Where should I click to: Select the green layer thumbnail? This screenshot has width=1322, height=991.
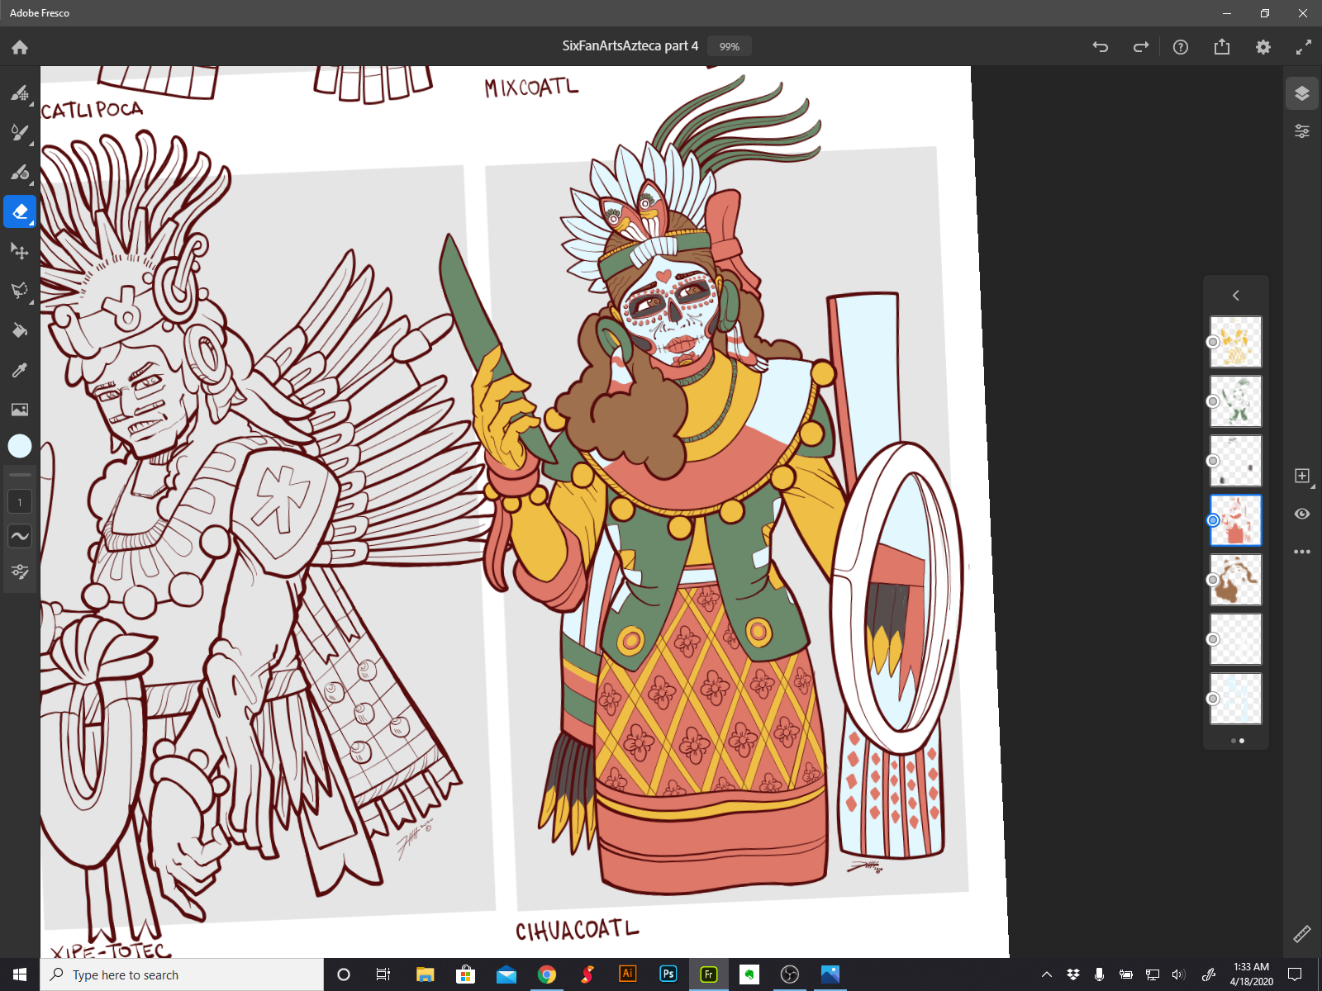coord(1236,401)
